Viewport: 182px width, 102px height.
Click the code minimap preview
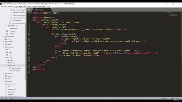173,14
